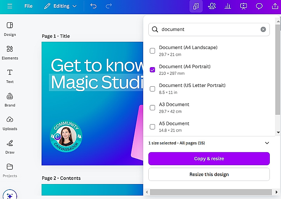281x199 pixels.
Task: Check the A3 Document checkbox
Action: 152,108
